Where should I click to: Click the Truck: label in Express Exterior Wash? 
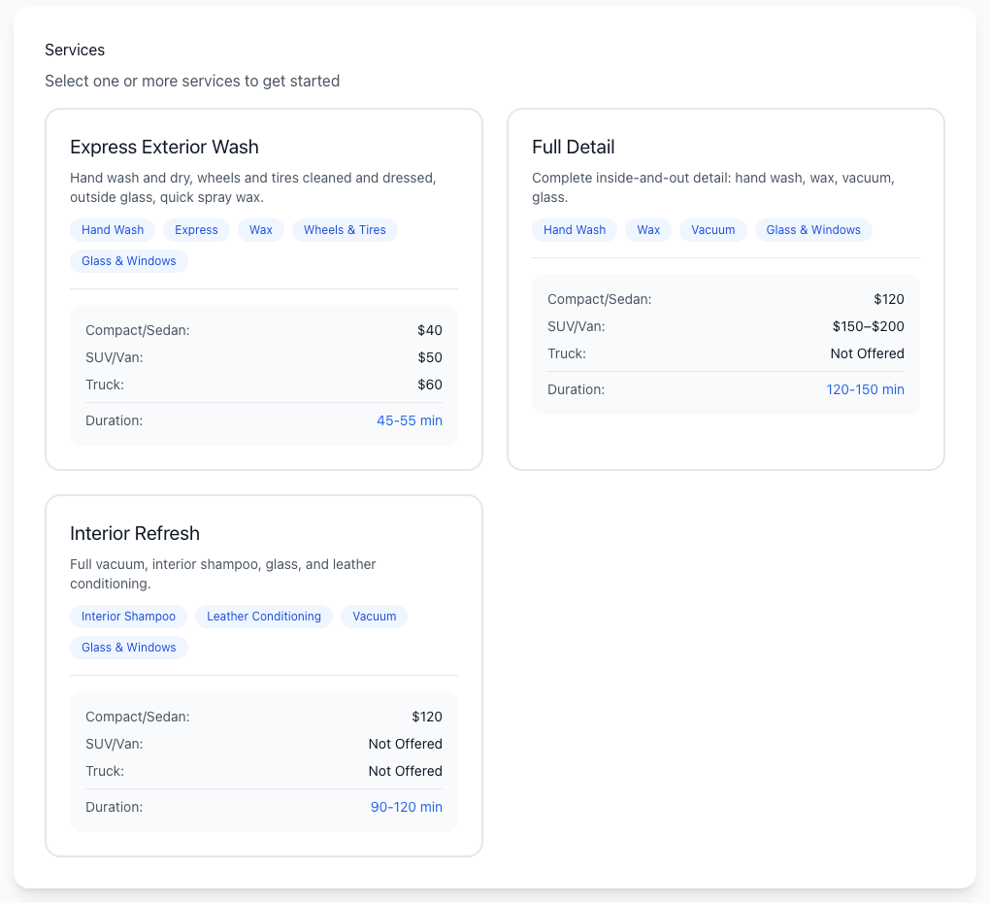105,385
